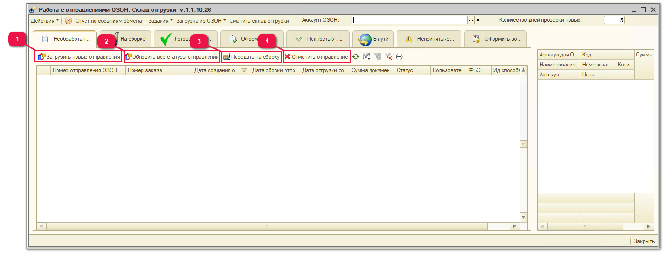Viewport: 664px width, 253px height.
Task: Click the Номер отправления ОЗОН column header
Action: pos(88,70)
